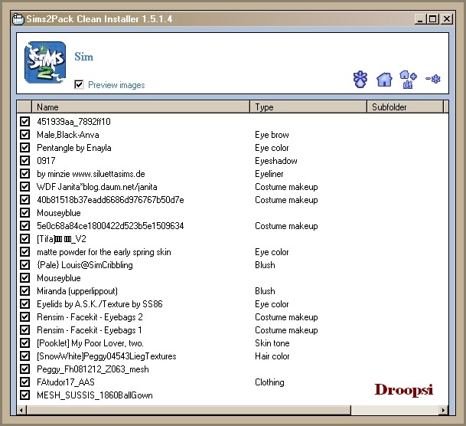Sort list by the Name column header
Screen dimensions: 466x426
(x=140, y=106)
